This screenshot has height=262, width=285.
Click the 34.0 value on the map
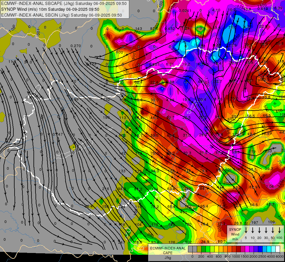pos(28,62)
